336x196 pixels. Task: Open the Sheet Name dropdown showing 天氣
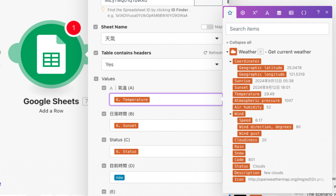tap(162, 39)
